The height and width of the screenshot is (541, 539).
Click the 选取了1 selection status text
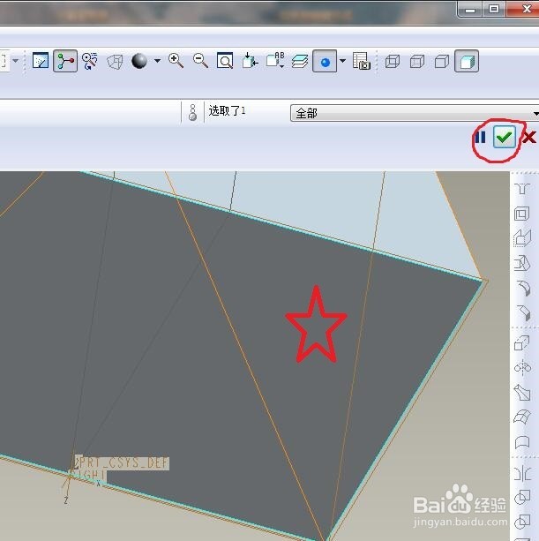(227, 110)
